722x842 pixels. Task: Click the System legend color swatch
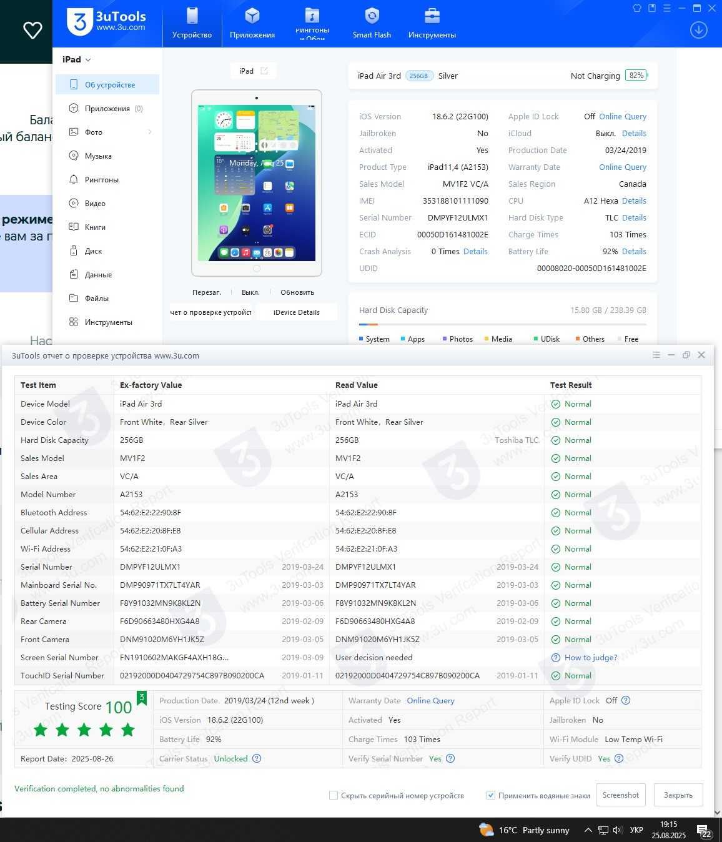(361, 339)
